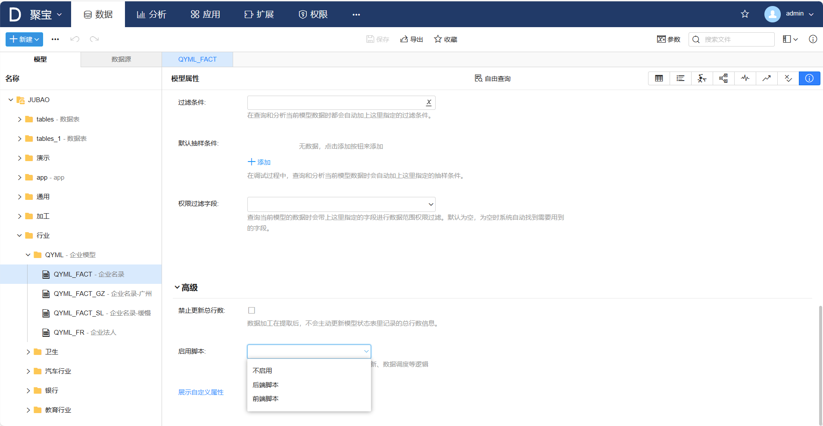Viewport: 823px width, 426px height.
Task: Open the pulse monitoring view icon
Action: [x=745, y=78]
